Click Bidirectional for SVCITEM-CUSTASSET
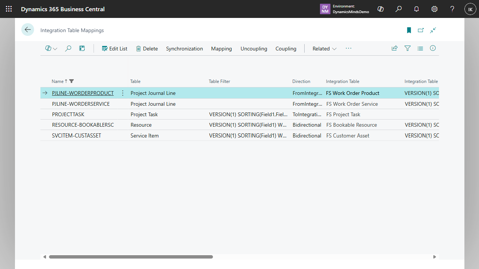 307,136
